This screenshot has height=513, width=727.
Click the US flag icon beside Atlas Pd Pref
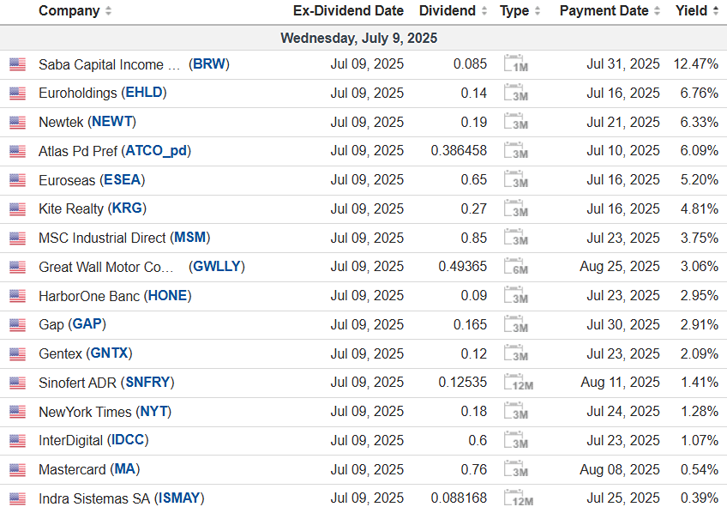pos(18,151)
